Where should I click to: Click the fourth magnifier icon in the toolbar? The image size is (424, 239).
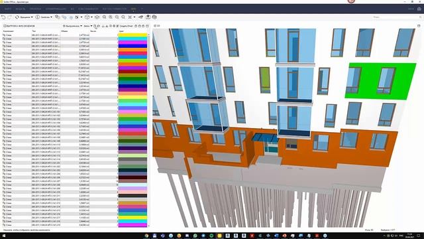tap(123, 17)
